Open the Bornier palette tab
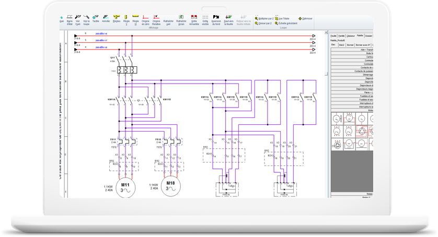 tap(350, 45)
